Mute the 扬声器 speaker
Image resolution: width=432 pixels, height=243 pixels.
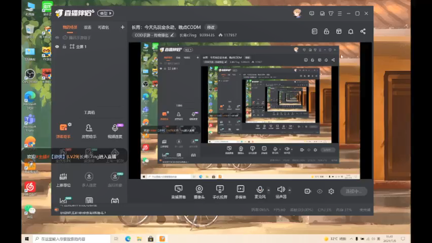tap(281, 192)
